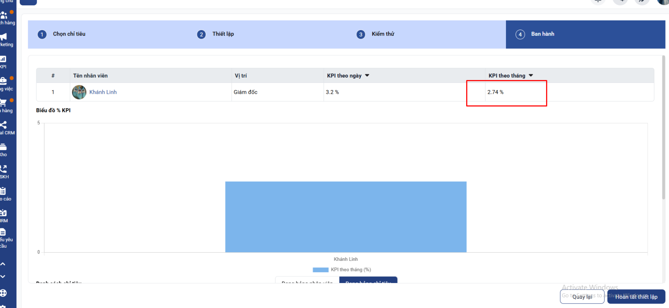669x308 pixels.
Task: Click the sidebar scroll-up chevron
Action: click(3, 264)
